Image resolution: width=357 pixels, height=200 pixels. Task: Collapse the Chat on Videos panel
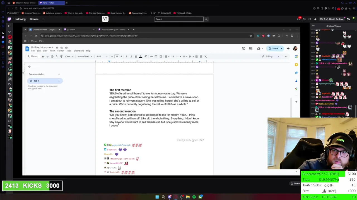pyautogui.click(x=313, y=26)
